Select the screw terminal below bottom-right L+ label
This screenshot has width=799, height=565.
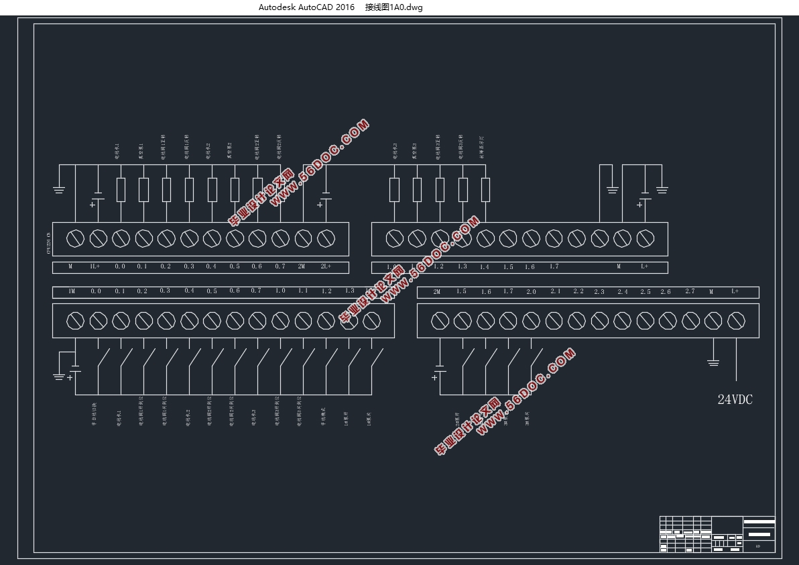(736, 321)
